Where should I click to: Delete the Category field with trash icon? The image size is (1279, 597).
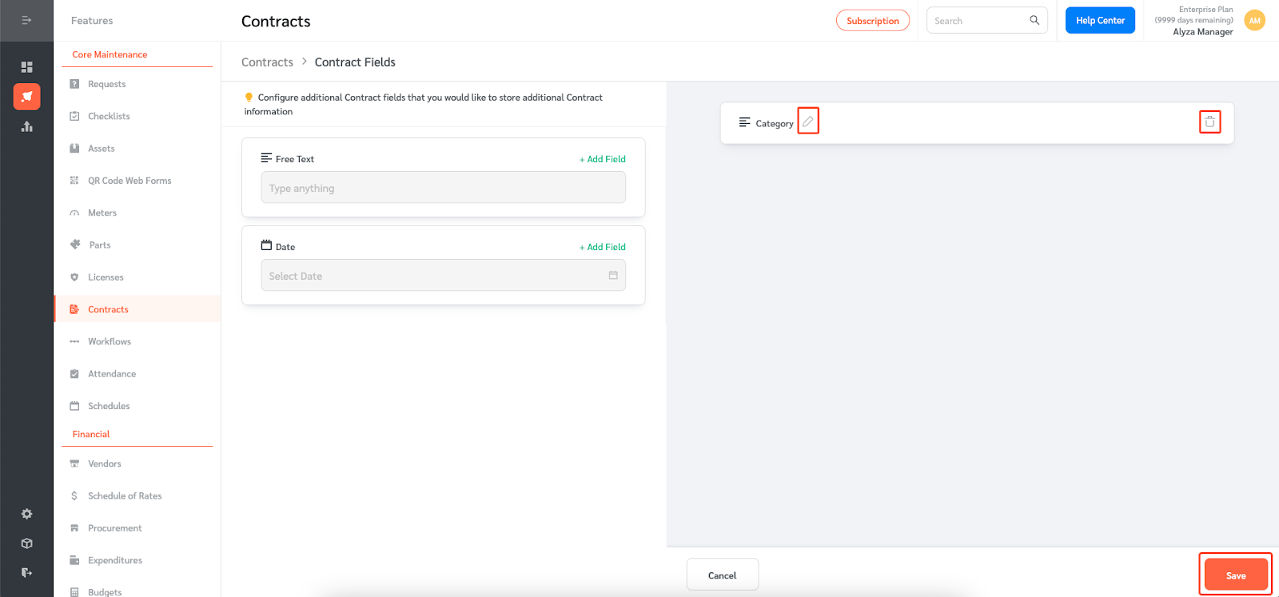[x=1209, y=121]
